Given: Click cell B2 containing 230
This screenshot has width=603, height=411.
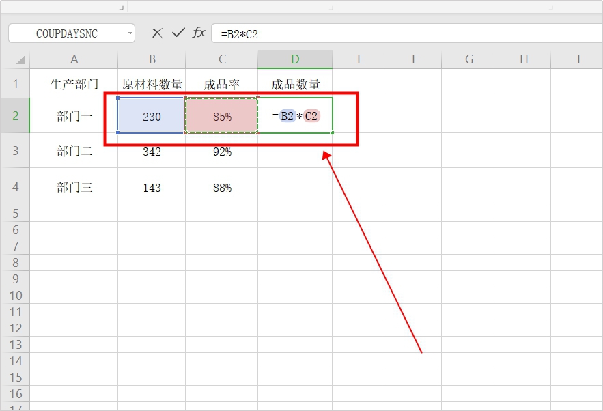Looking at the screenshot, I should [x=152, y=116].
